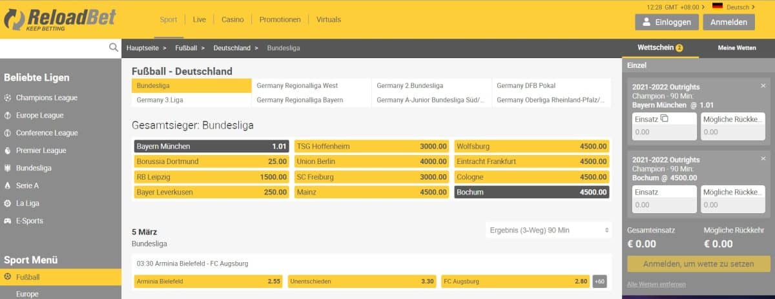Select Mainz 4500.00 odds
The image size is (775, 299).
click(372, 192)
